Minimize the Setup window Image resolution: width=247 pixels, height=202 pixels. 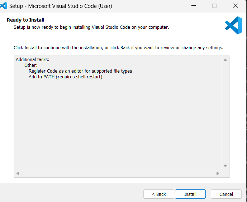click(194, 6)
